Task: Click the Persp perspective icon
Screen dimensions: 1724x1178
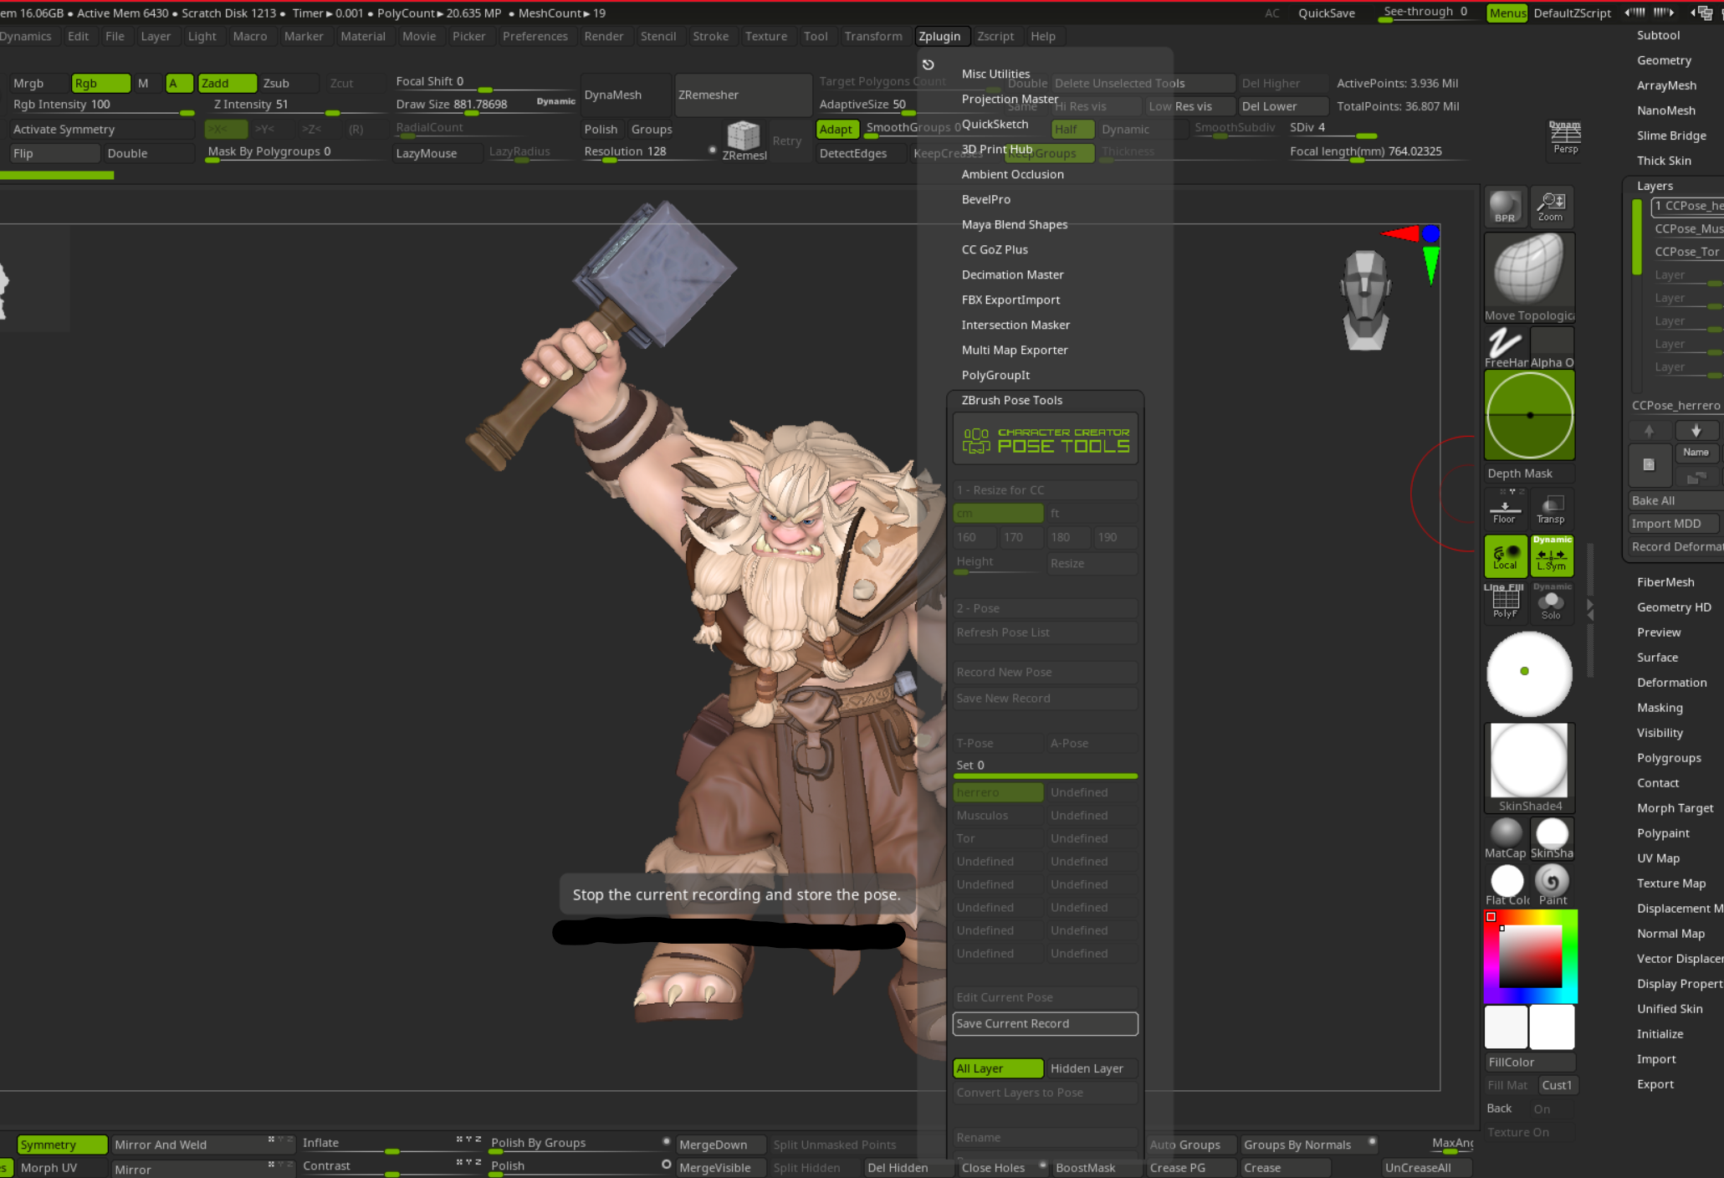Action: point(1565,137)
